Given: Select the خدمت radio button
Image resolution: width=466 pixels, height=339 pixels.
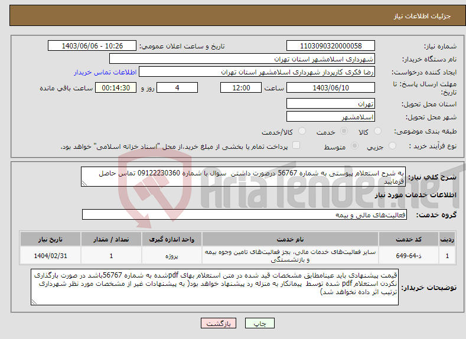Looking at the screenshot, I should (344, 131).
